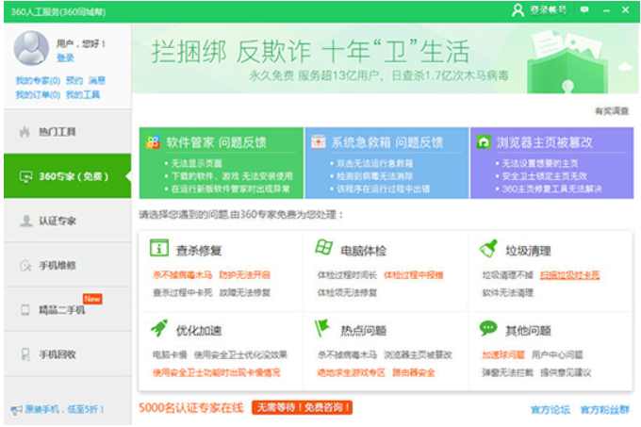Click the 登录 link under the greeting
Screen dimensions: 641x427
(65, 58)
